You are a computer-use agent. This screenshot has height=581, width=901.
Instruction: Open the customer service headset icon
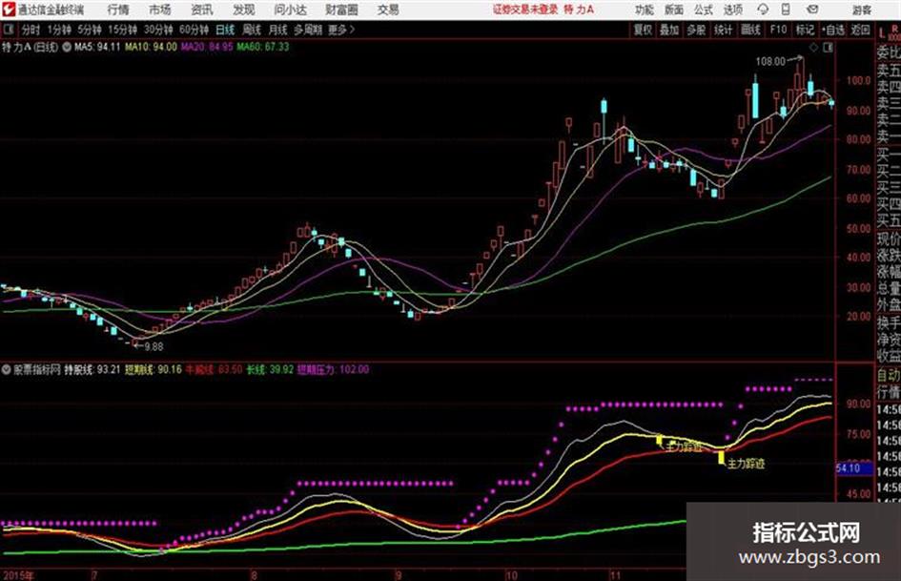[763, 10]
